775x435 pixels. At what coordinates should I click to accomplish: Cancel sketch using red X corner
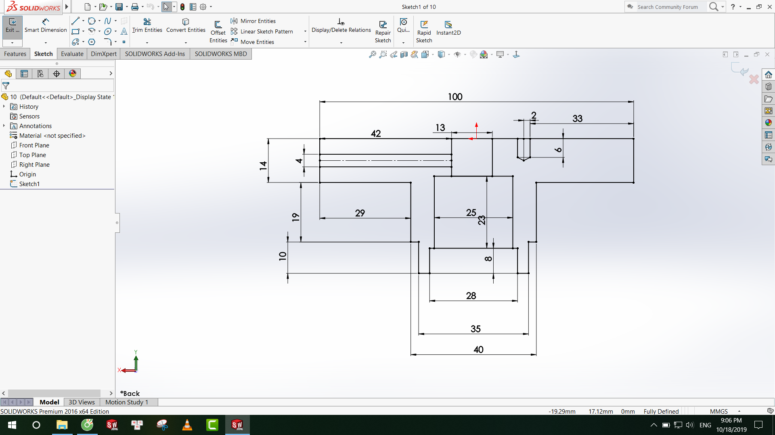click(754, 79)
